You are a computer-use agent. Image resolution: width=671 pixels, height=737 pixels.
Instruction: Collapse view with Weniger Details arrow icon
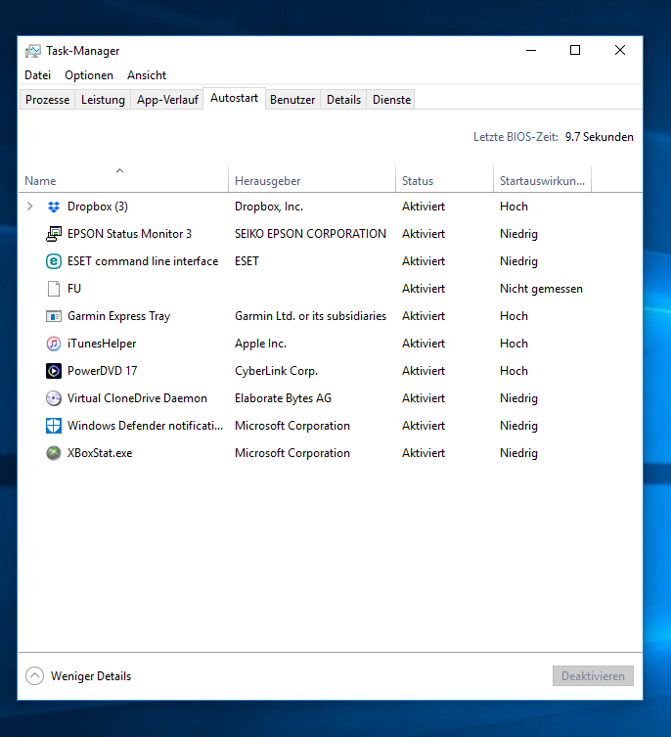pos(34,676)
